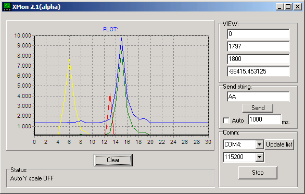
Task: Click the Update list button
Action: [x=279, y=144]
